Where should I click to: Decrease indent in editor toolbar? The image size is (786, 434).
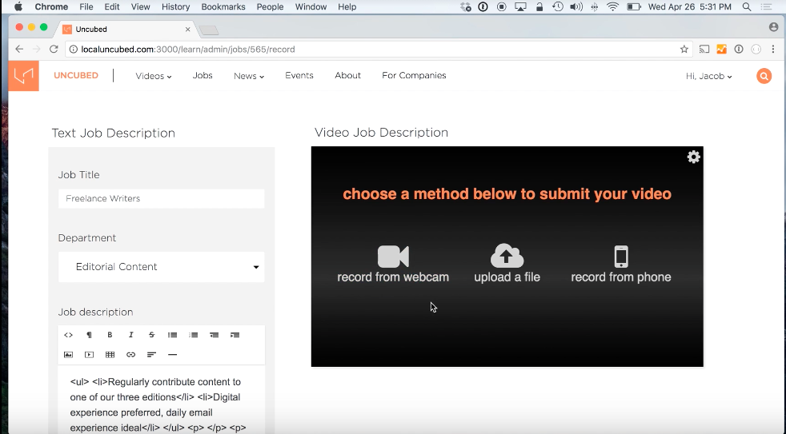click(x=214, y=335)
